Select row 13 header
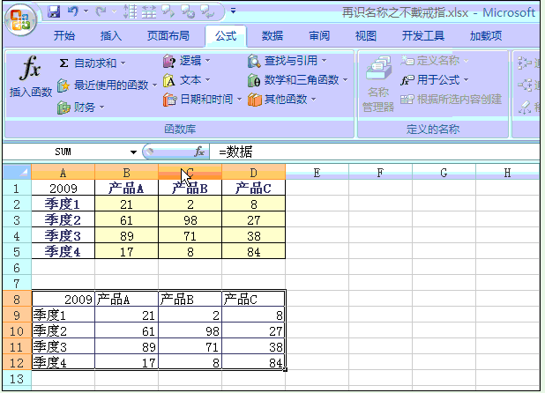 pyautogui.click(x=17, y=379)
